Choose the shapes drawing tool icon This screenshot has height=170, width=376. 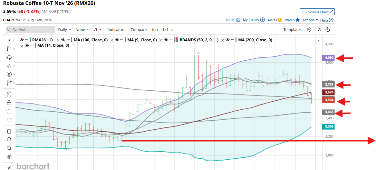(x=9, y=57)
